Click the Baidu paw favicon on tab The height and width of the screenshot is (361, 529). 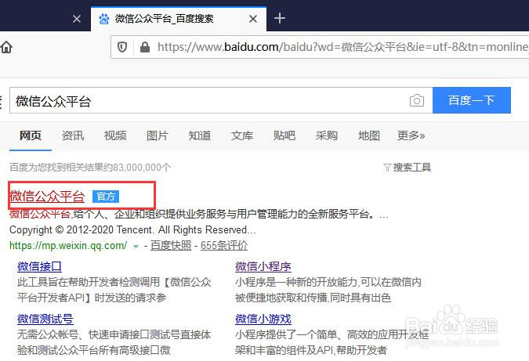coord(104,19)
